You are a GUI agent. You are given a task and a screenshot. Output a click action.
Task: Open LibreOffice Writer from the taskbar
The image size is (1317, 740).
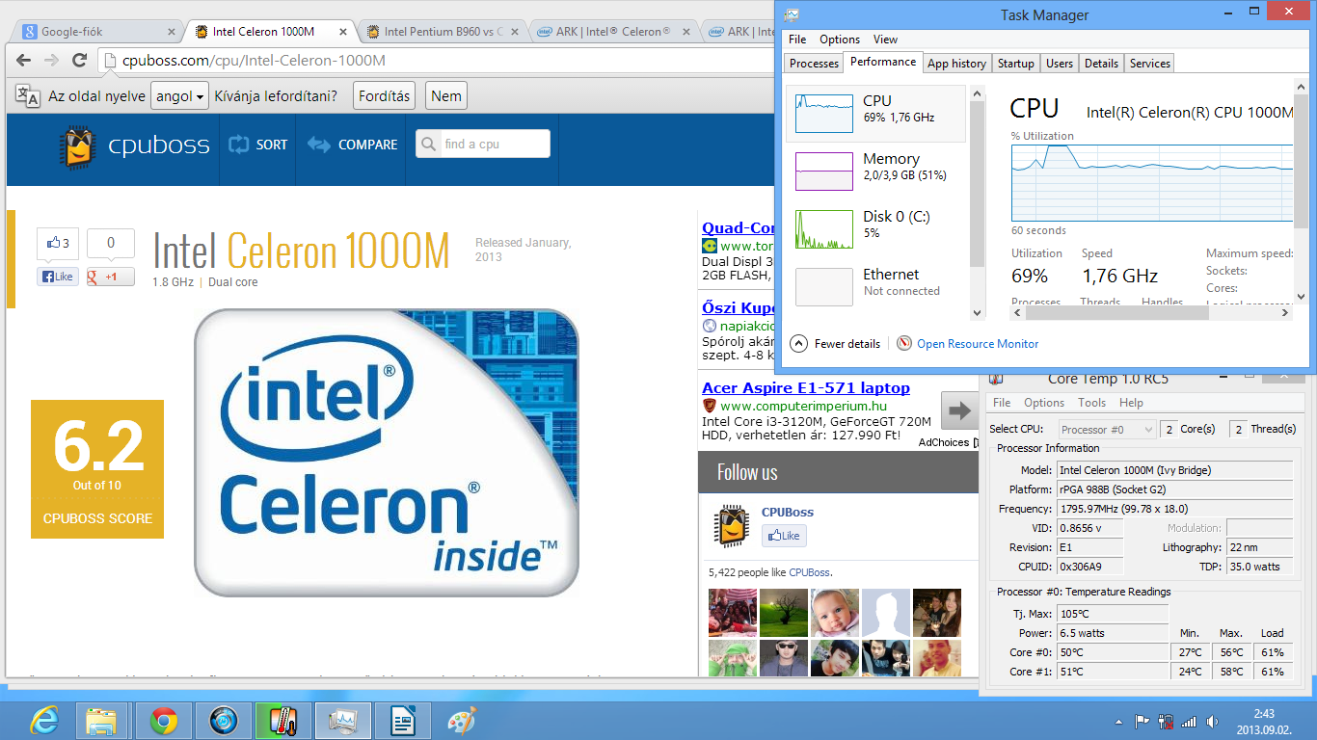403,720
